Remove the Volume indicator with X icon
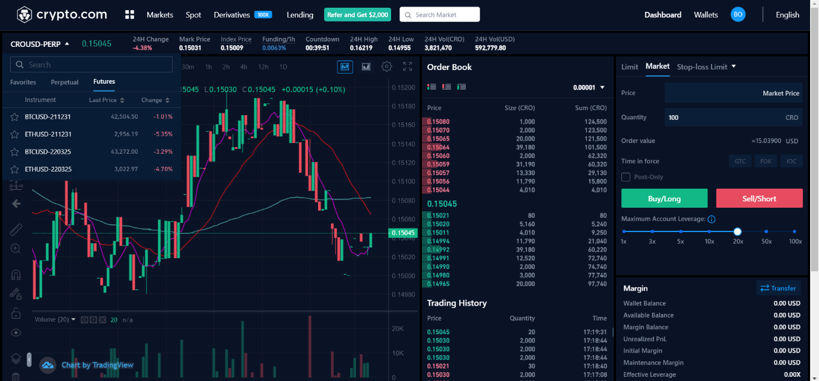 tap(103, 320)
